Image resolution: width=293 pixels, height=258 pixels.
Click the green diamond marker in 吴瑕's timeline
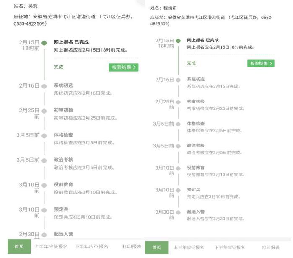(x=44, y=42)
